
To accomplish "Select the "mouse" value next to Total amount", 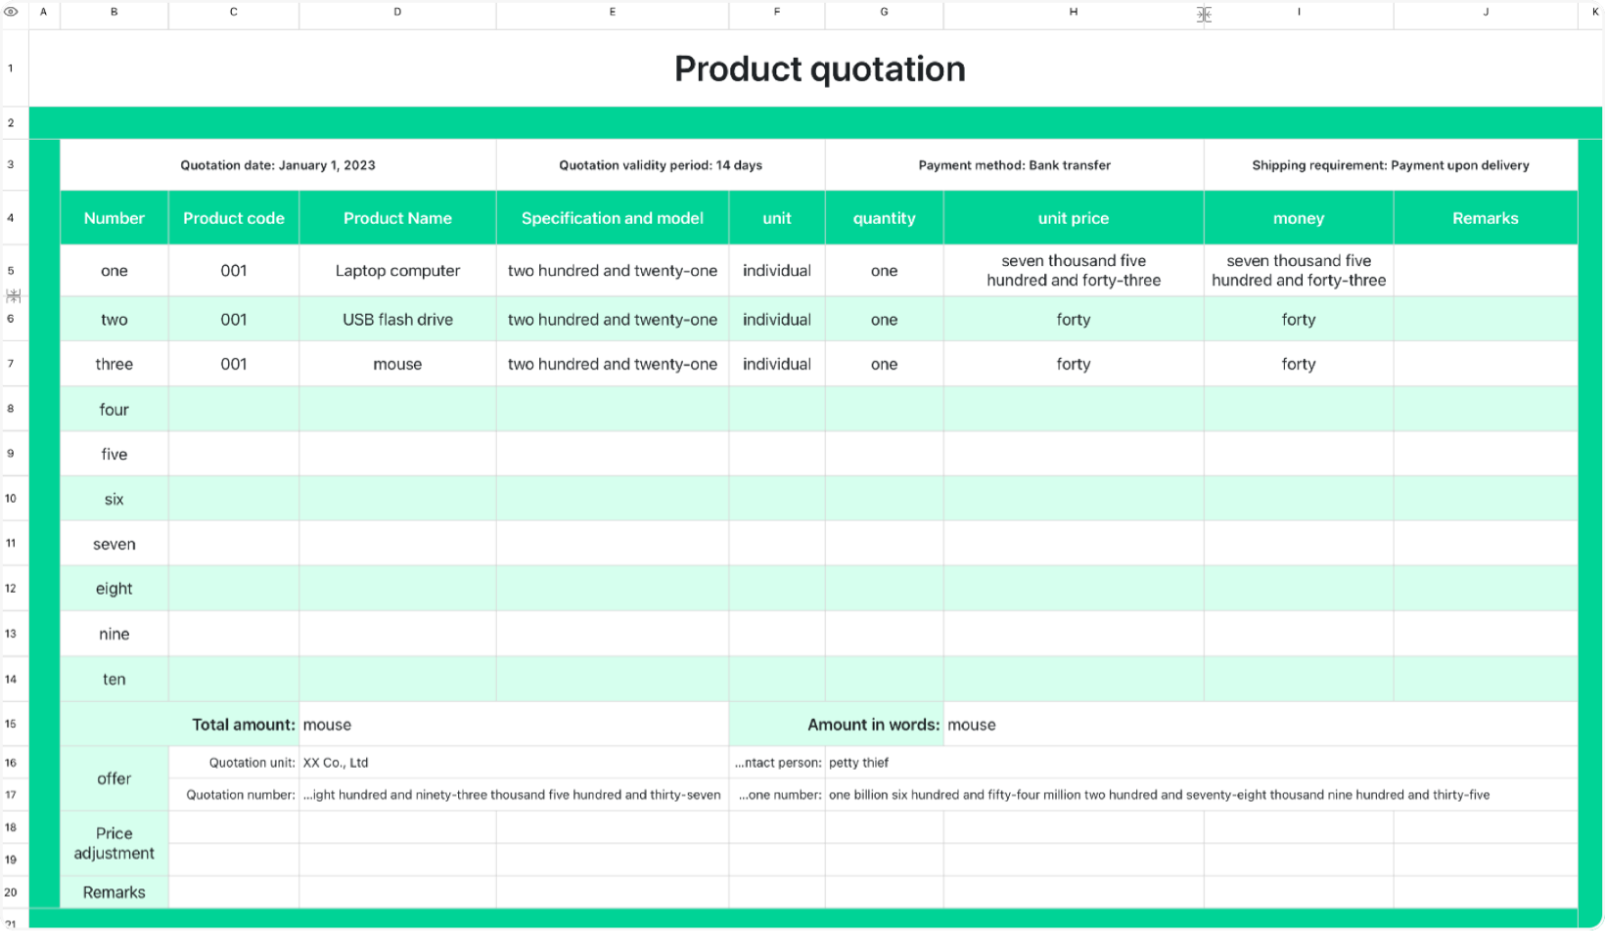I will point(514,725).
